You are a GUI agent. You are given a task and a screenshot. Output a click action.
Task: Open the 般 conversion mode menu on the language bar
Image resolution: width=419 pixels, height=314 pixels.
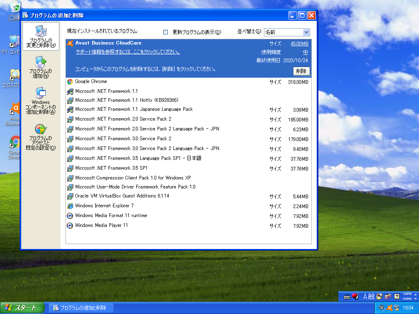click(x=372, y=296)
